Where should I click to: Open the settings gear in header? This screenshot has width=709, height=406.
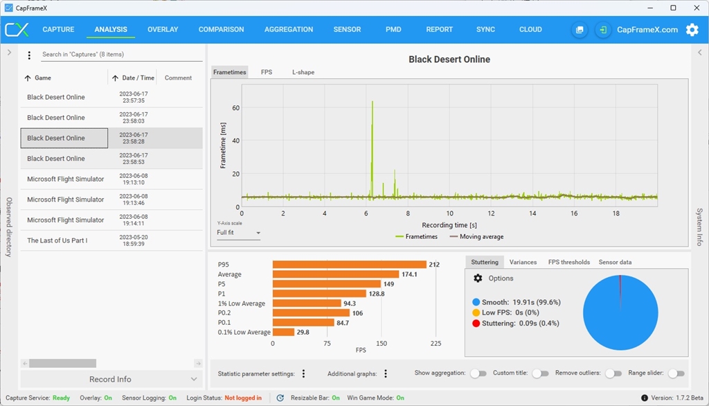pyautogui.click(x=692, y=30)
